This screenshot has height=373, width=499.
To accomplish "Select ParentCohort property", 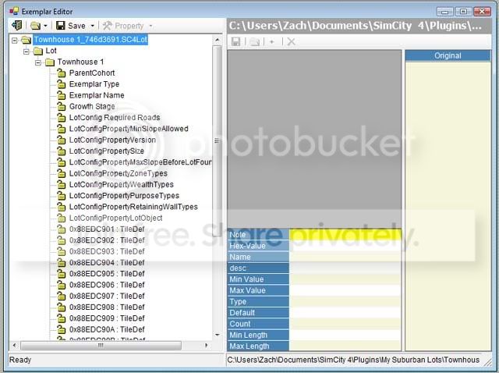I will [92, 73].
